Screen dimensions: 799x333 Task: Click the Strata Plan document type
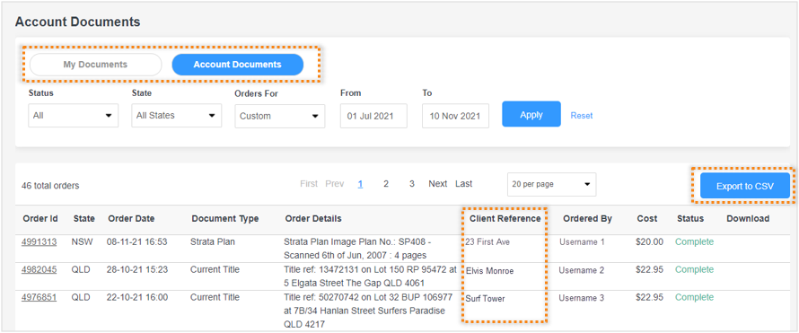pyautogui.click(x=213, y=241)
